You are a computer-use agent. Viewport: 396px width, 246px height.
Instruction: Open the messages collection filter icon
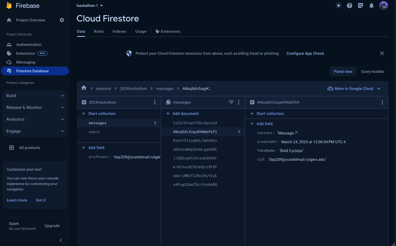click(231, 102)
